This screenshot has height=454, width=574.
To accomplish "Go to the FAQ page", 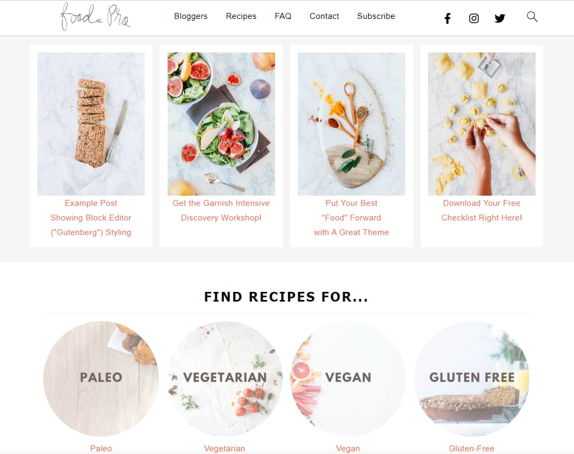I will (283, 16).
